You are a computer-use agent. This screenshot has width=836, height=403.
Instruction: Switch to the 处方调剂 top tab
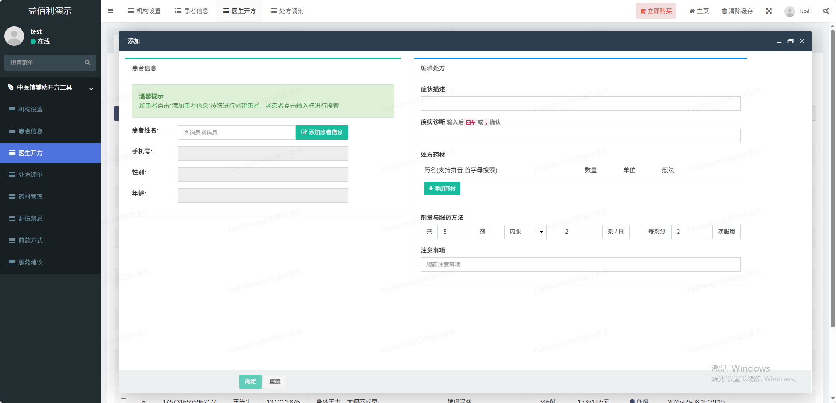point(287,11)
